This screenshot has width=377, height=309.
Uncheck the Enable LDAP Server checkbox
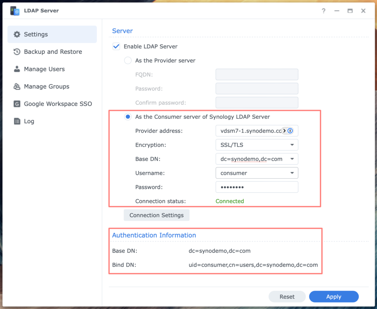click(116, 46)
